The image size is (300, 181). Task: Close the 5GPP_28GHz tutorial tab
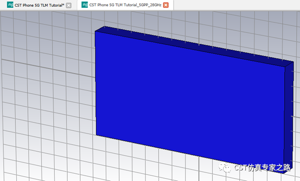click(x=166, y=5)
